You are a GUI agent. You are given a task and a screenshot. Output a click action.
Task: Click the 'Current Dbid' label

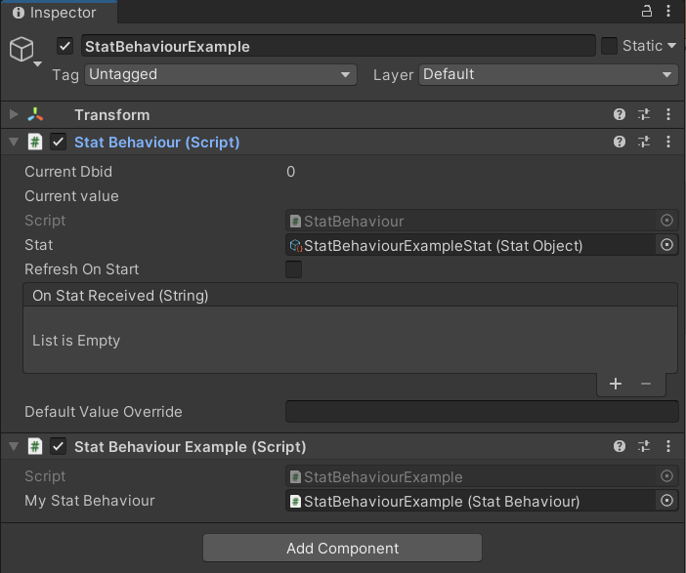[x=68, y=172]
